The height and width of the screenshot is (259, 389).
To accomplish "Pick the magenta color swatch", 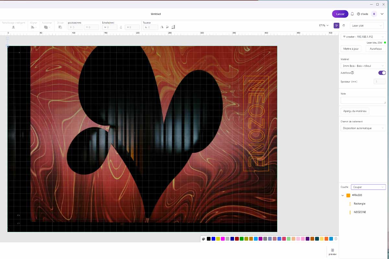I will 223,239.
